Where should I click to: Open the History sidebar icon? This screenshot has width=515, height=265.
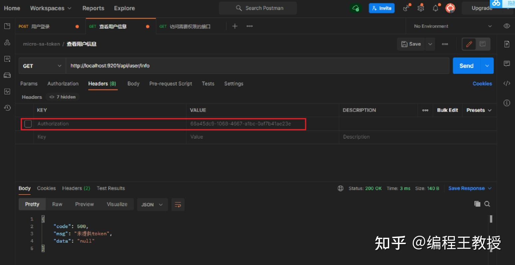pos(7,108)
